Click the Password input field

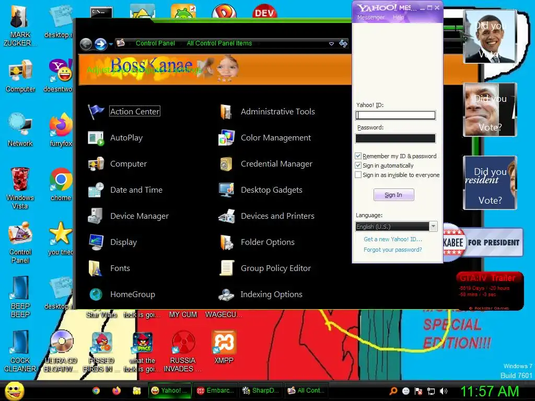pyautogui.click(x=396, y=138)
